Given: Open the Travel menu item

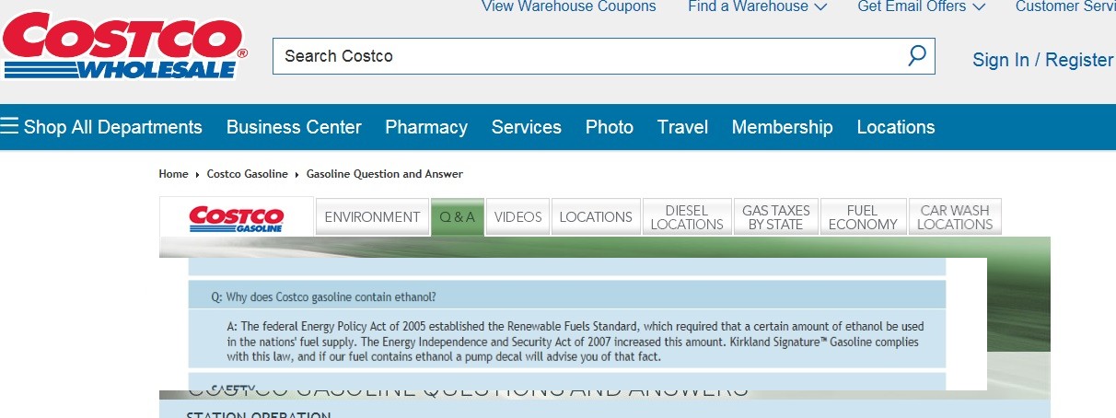Looking at the screenshot, I should pos(682,127).
